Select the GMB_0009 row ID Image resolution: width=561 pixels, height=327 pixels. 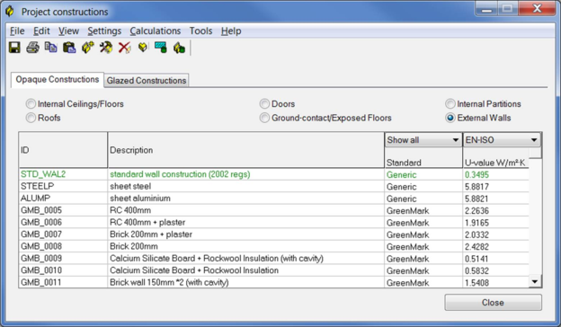(41, 258)
